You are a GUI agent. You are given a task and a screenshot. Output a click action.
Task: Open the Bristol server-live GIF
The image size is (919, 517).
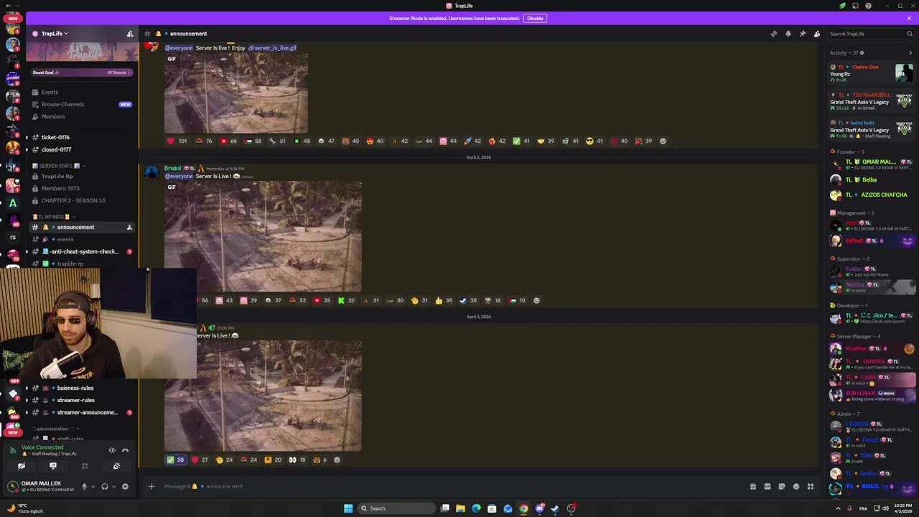tap(263, 236)
